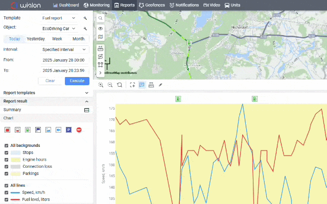Click the fuel station marker on map

(x=189, y=43)
